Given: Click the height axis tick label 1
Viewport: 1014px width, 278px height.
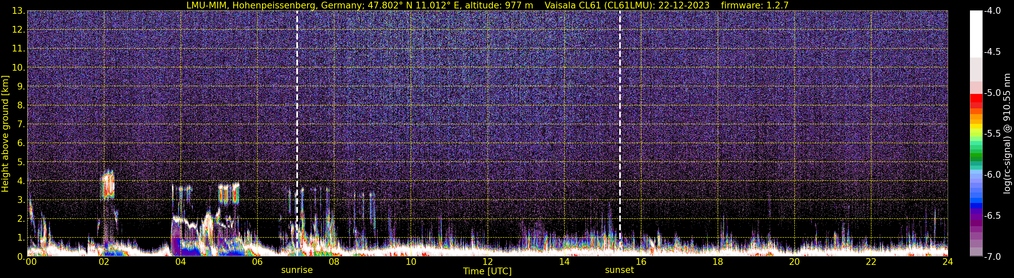Looking at the screenshot, I should click(x=21, y=237).
